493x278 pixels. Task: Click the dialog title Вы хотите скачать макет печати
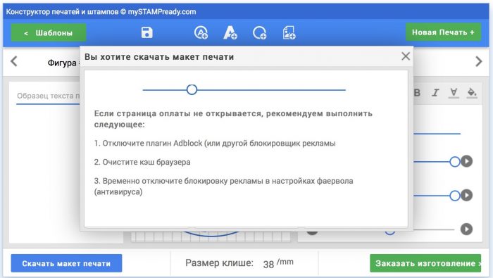pos(159,57)
